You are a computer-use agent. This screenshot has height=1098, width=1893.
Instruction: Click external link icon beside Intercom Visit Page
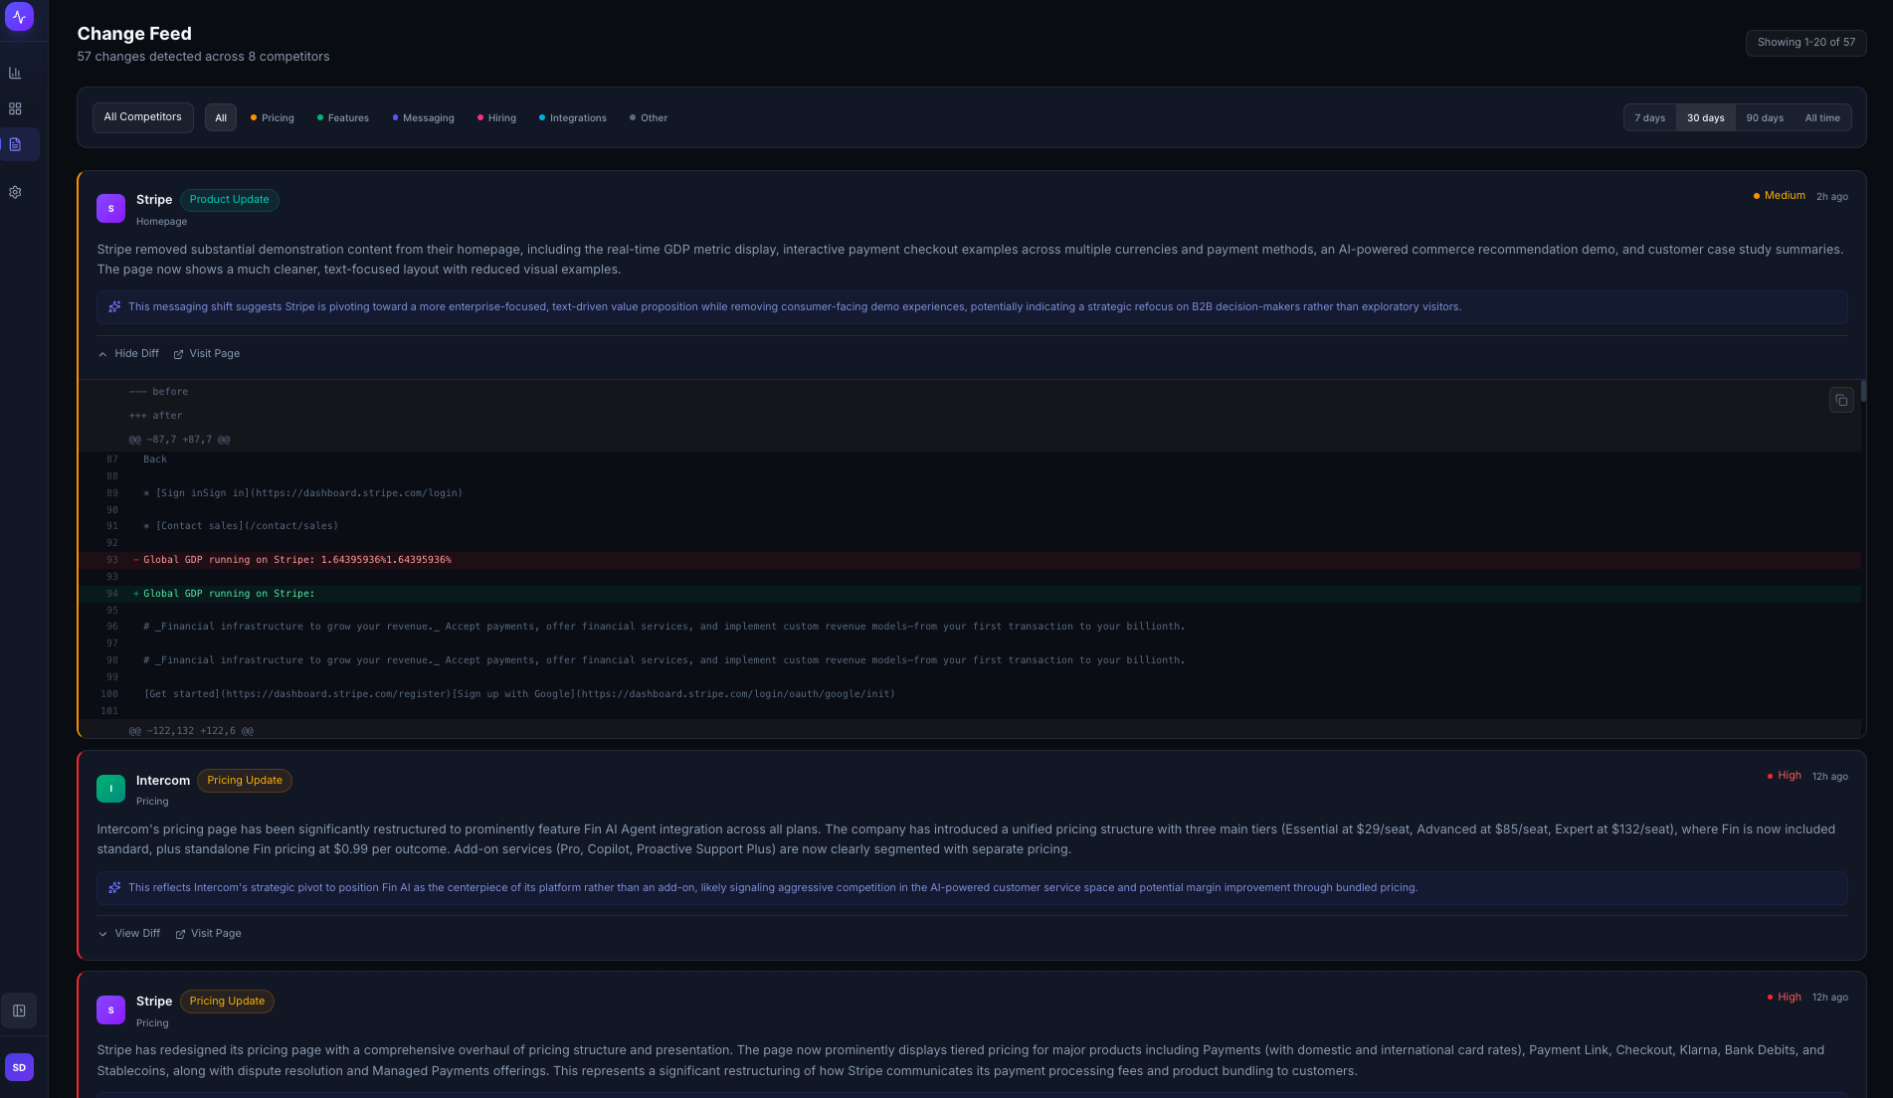(x=180, y=934)
